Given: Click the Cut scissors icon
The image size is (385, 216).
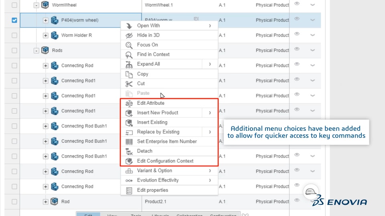Looking at the screenshot, I should coord(129,84).
